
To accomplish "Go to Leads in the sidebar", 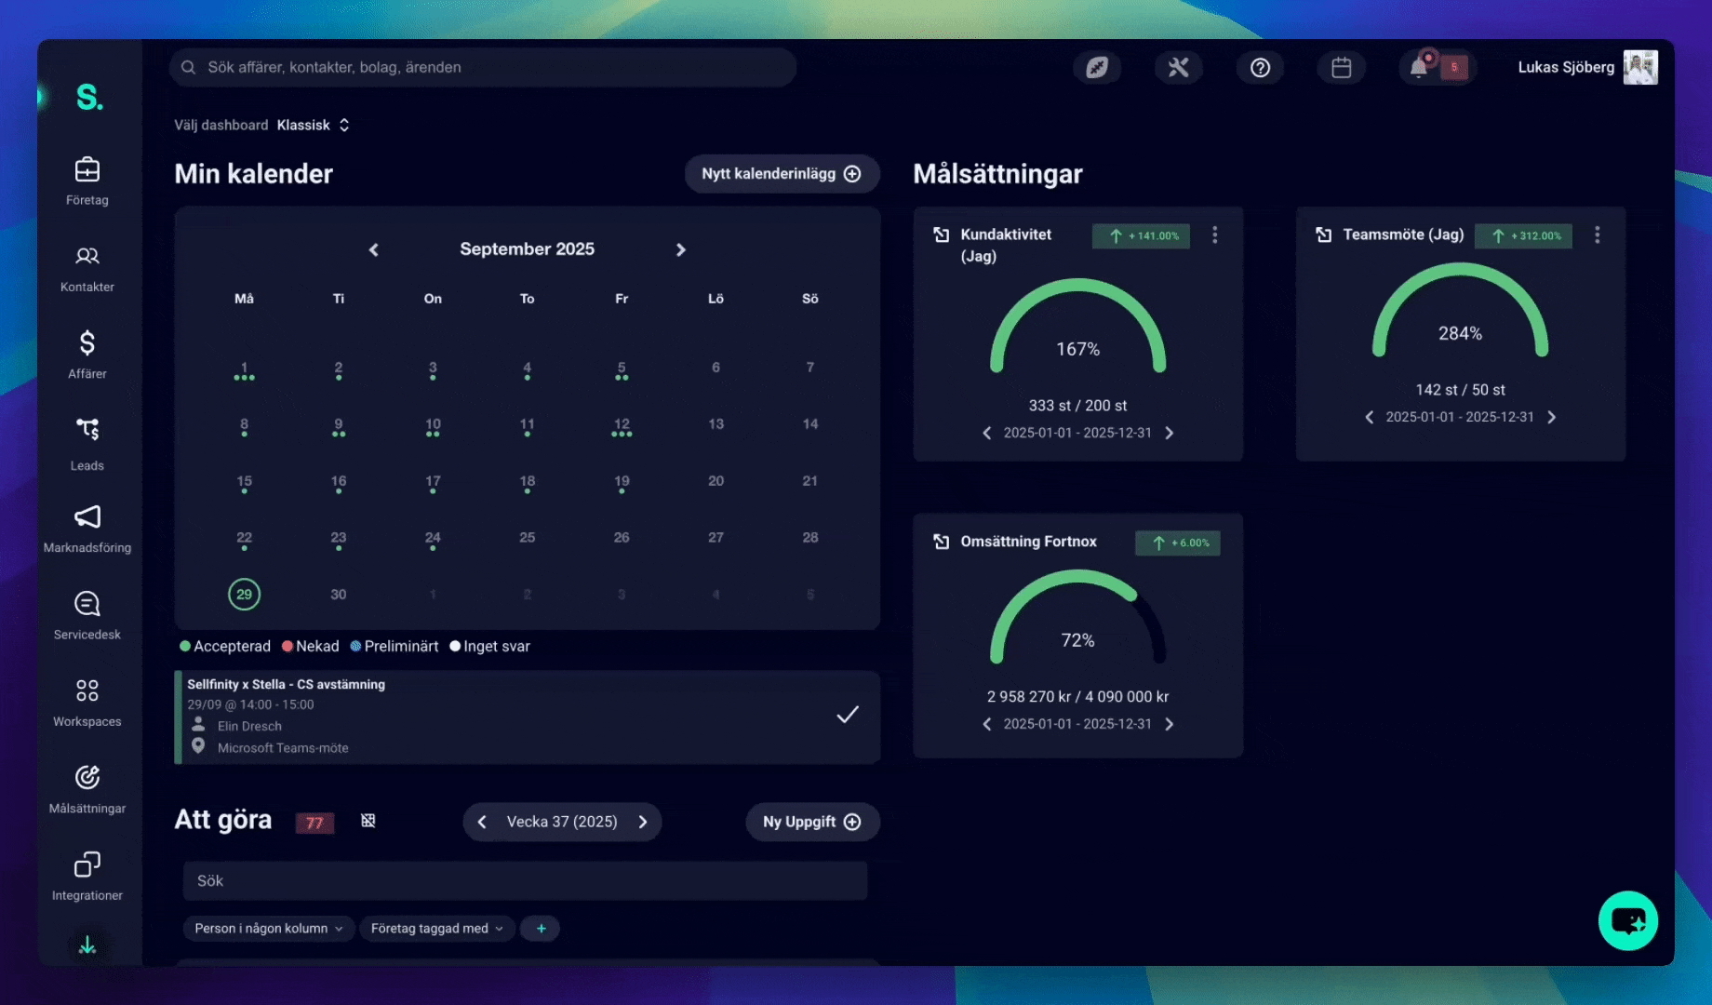I will click(x=87, y=444).
